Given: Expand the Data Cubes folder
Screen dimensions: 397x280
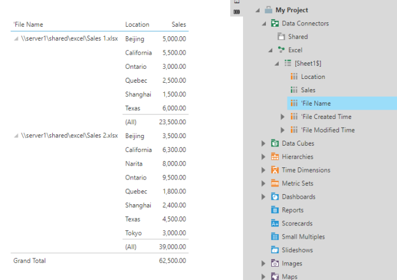Looking at the screenshot, I should 263,144.
